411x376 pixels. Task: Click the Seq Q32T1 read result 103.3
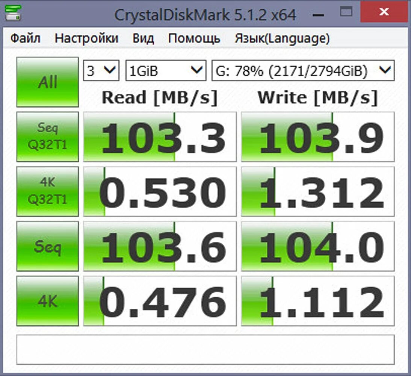[160, 136]
